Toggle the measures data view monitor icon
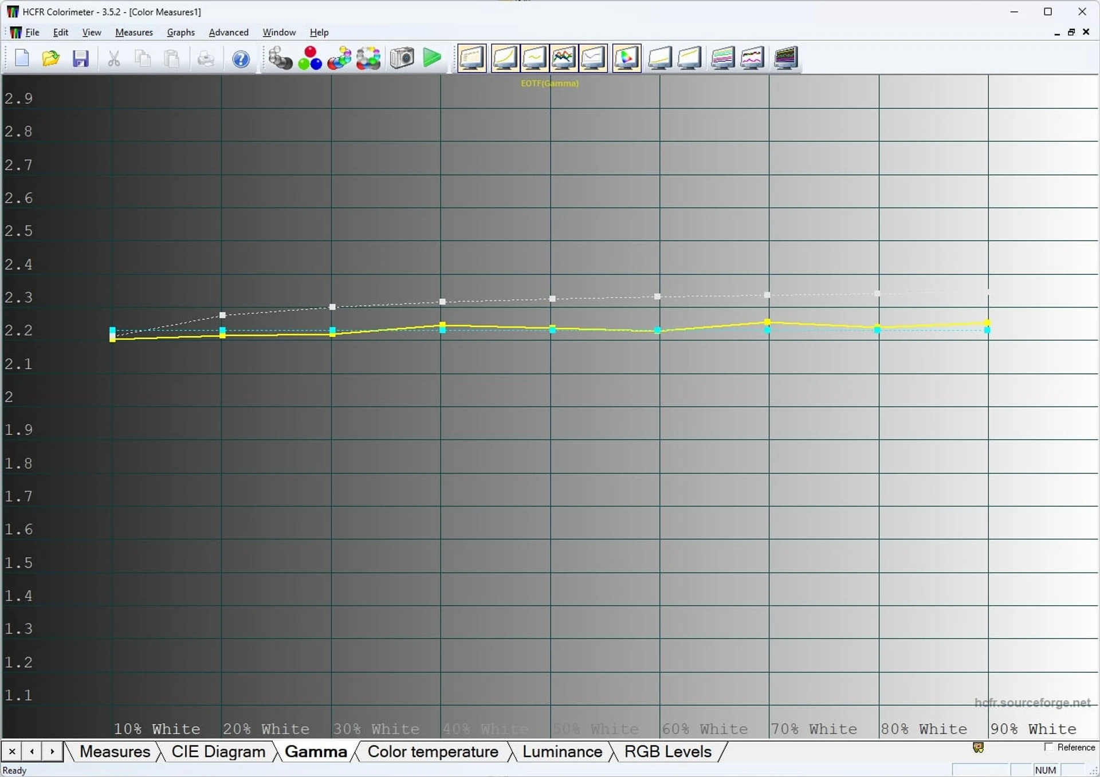 tap(472, 58)
